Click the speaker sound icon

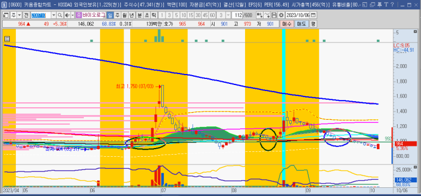pyautogui.click(x=67, y=15)
